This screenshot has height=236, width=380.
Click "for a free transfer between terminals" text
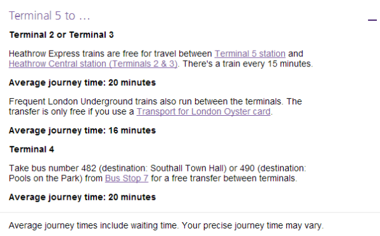pos(223,178)
